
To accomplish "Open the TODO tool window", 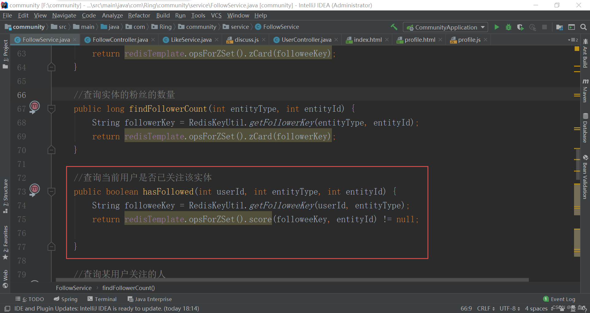I will coord(30,299).
